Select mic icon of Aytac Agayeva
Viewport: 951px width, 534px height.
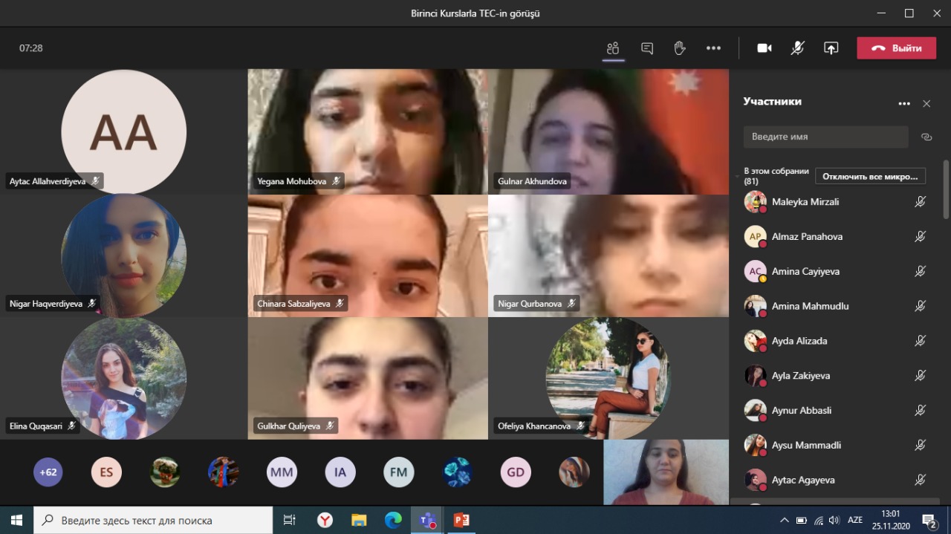coord(920,481)
